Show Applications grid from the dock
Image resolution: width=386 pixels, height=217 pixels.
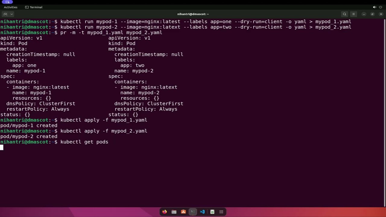point(221,212)
